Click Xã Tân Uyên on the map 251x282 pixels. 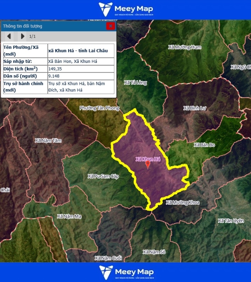(x=231, y=221)
